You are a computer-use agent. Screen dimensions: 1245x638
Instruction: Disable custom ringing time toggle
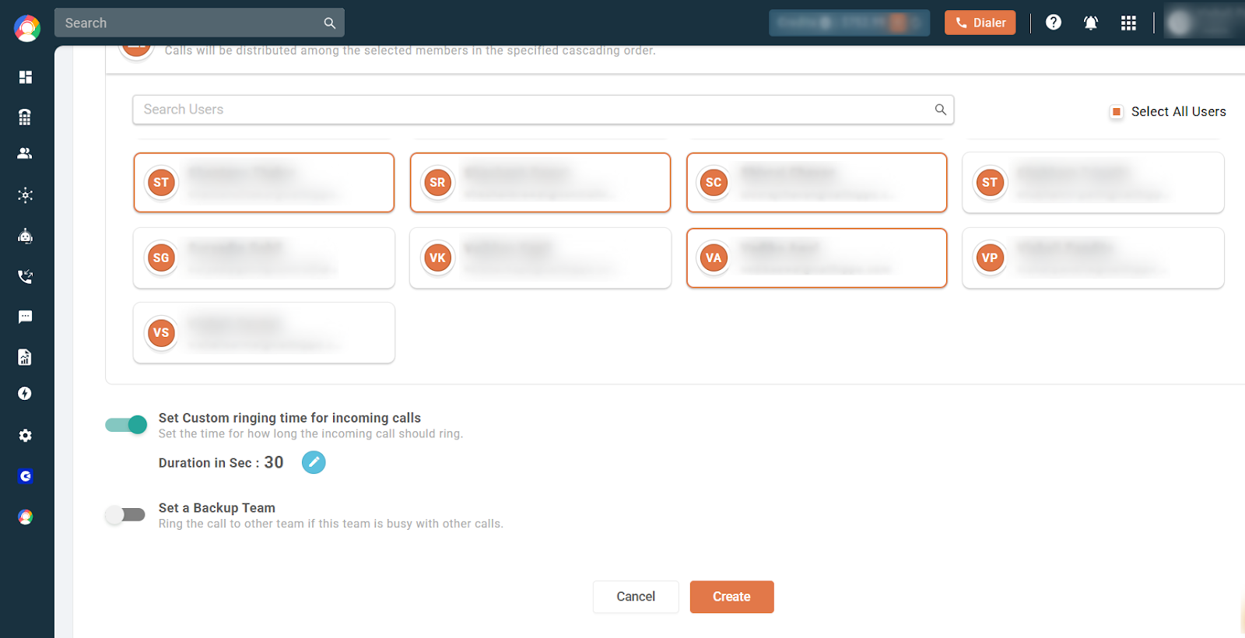click(126, 425)
